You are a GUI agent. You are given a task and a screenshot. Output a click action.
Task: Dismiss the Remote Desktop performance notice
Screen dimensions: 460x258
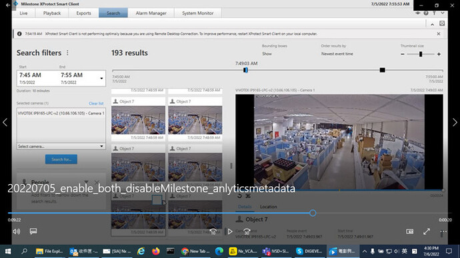coord(439,34)
